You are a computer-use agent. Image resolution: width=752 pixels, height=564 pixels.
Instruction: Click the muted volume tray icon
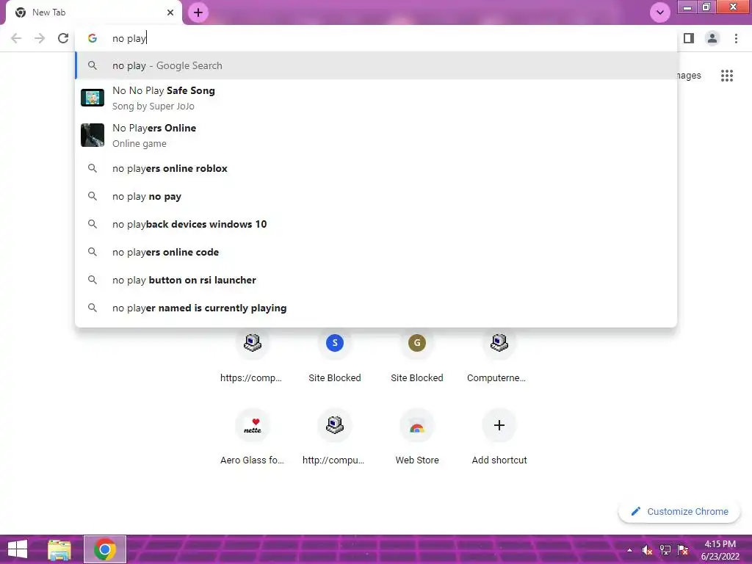[648, 550]
